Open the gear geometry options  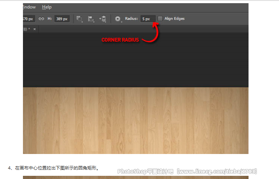[x=118, y=19]
